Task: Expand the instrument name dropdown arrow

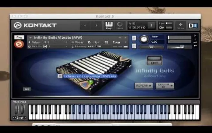Action: 31,38
